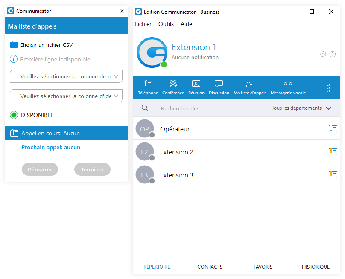Image resolution: width=345 pixels, height=279 pixels.
Task: Maximize the Edition Communicator window
Action: pyautogui.click(x=312, y=12)
